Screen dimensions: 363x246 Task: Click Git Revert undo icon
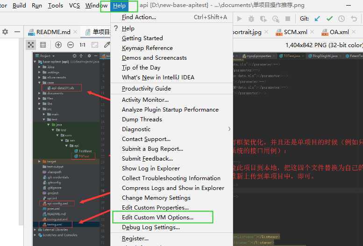[354, 19]
